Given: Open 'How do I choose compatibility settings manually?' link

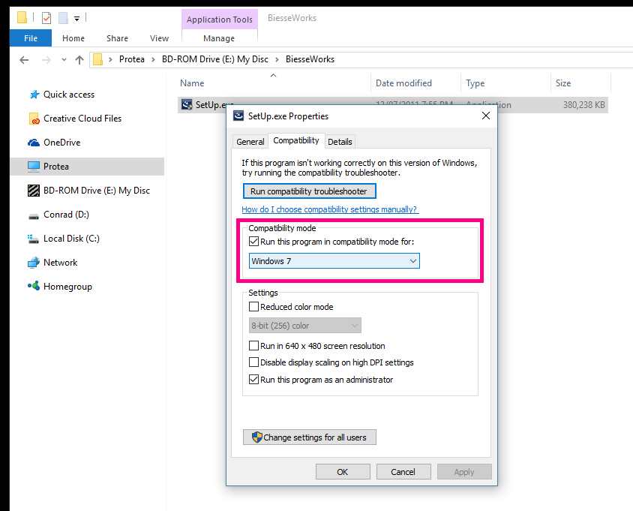Looking at the screenshot, I should coord(330,209).
